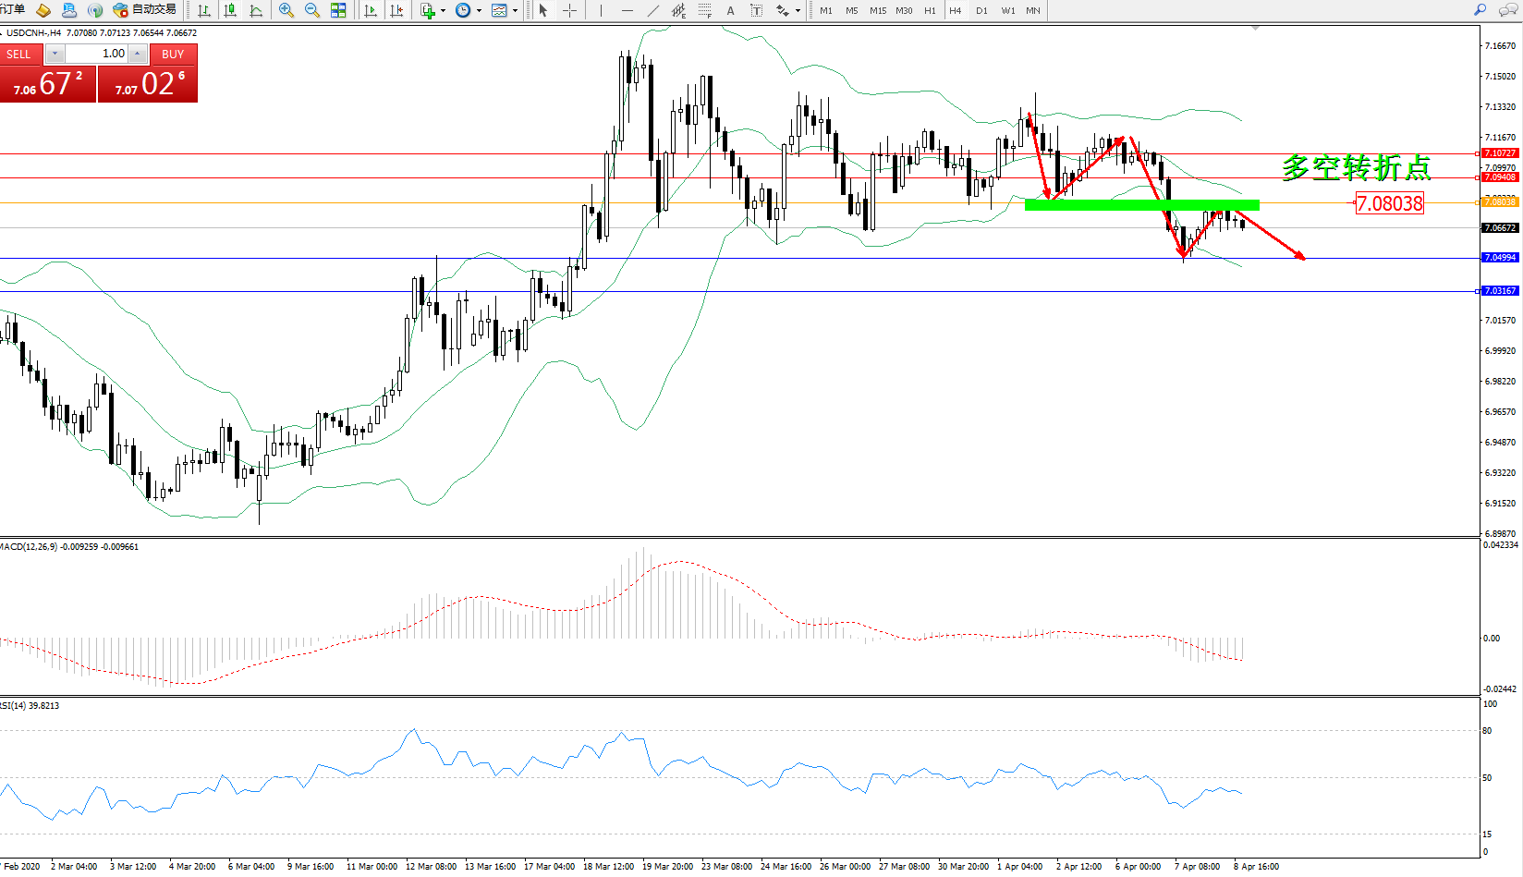The height and width of the screenshot is (877, 1523).
Task: Zoom in on the chart
Action: 286,10
